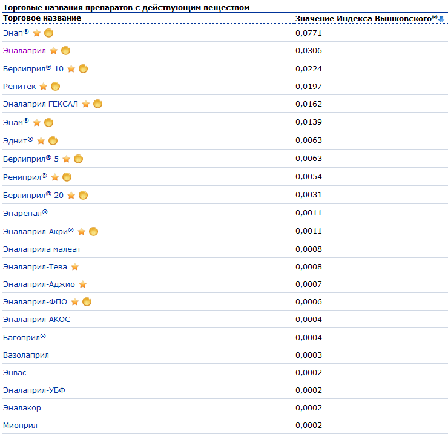Open the Рениприл link
Viewport: 448px width, 434px height.
pos(25,177)
